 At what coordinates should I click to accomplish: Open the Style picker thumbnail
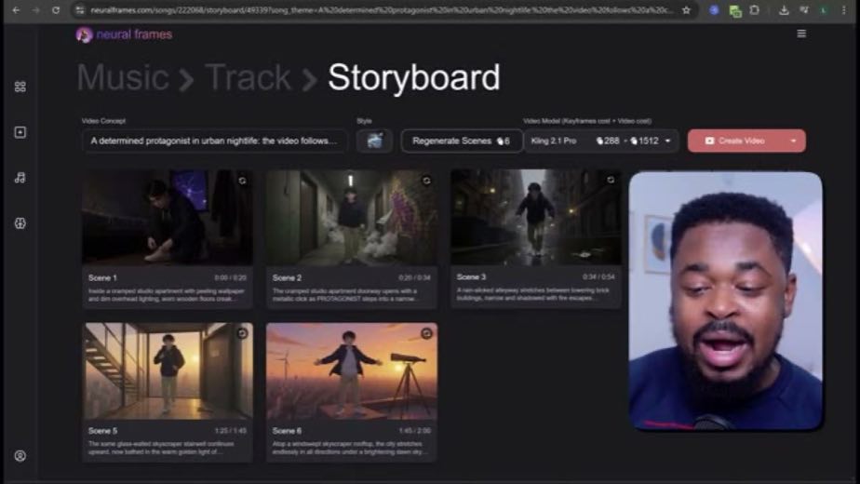click(374, 141)
